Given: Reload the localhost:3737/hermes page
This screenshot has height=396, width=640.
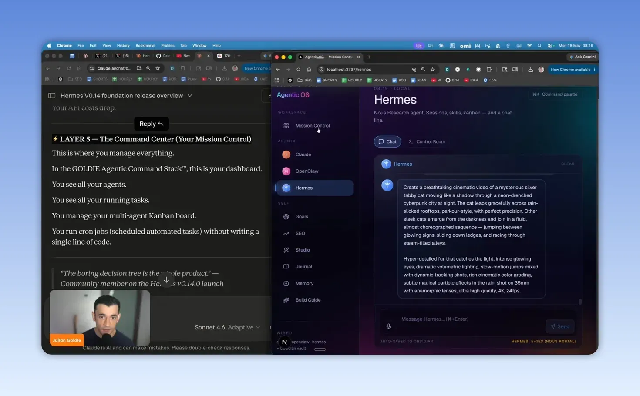Looking at the screenshot, I should [298, 70].
